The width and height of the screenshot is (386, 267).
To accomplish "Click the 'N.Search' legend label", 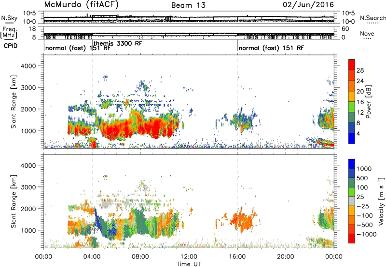I will [x=372, y=18].
